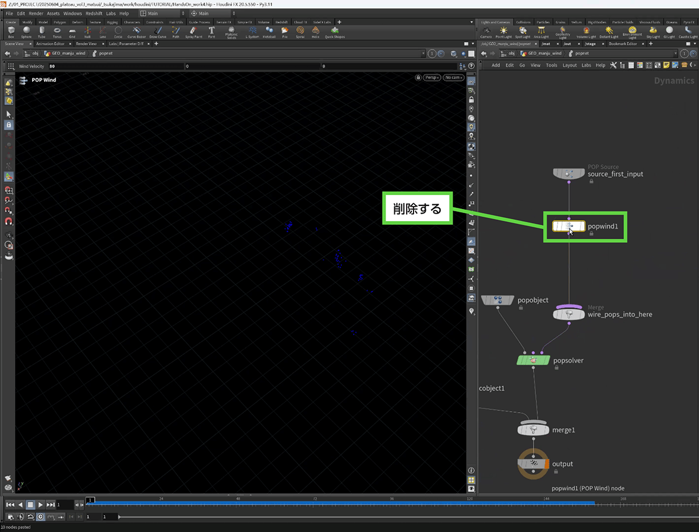Click the Layout menu in network editor
Viewport: 699px width, 532px height.
(569, 65)
